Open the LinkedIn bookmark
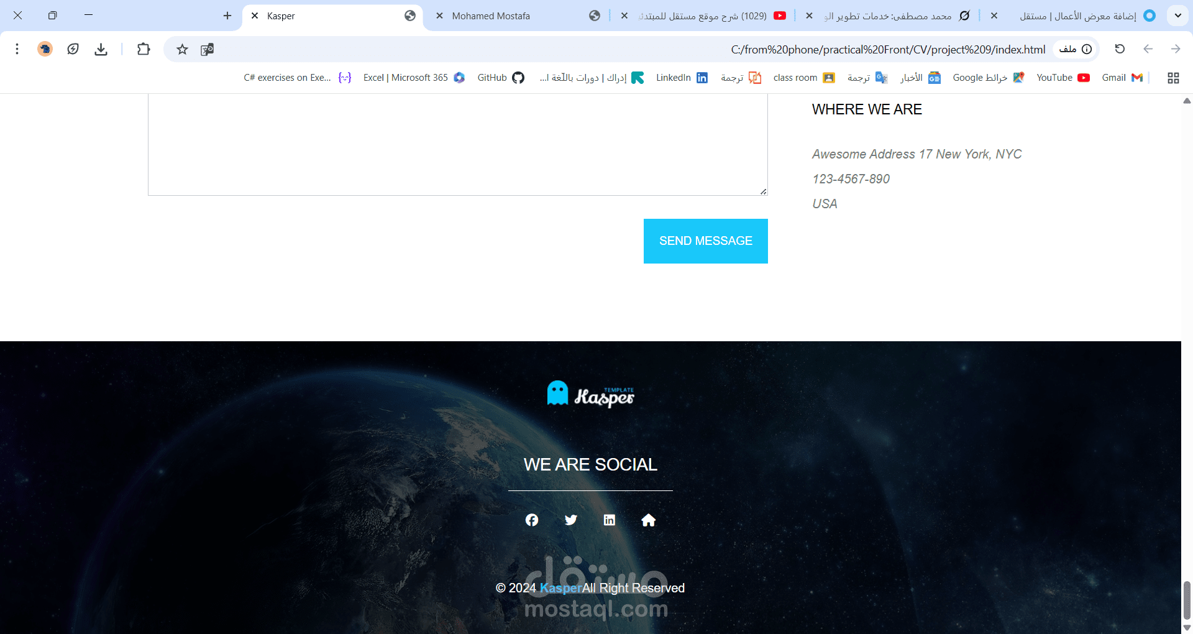Viewport: 1193px width, 634px height. tap(682, 78)
